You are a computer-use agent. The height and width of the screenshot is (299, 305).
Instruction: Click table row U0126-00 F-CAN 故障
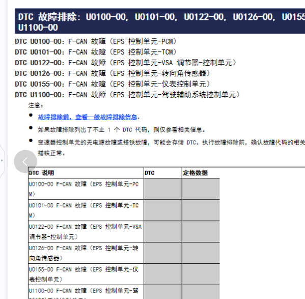point(86,253)
